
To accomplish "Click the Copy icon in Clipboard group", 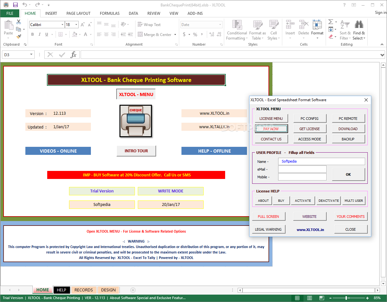I will click(19, 29).
